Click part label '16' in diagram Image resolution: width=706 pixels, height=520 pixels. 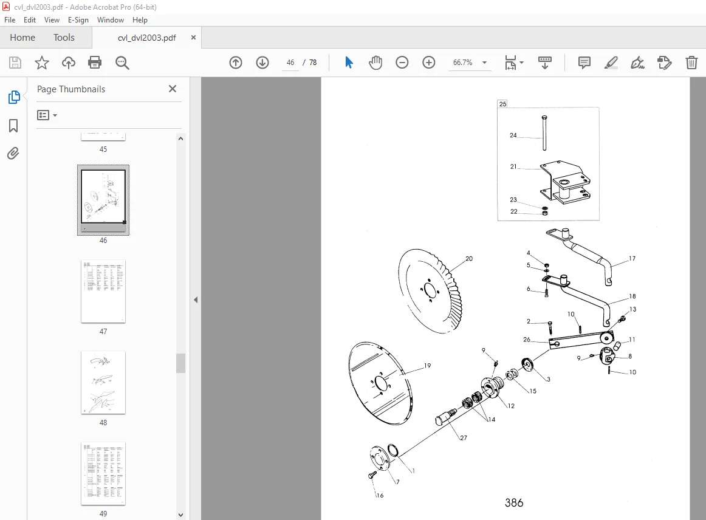point(380,495)
